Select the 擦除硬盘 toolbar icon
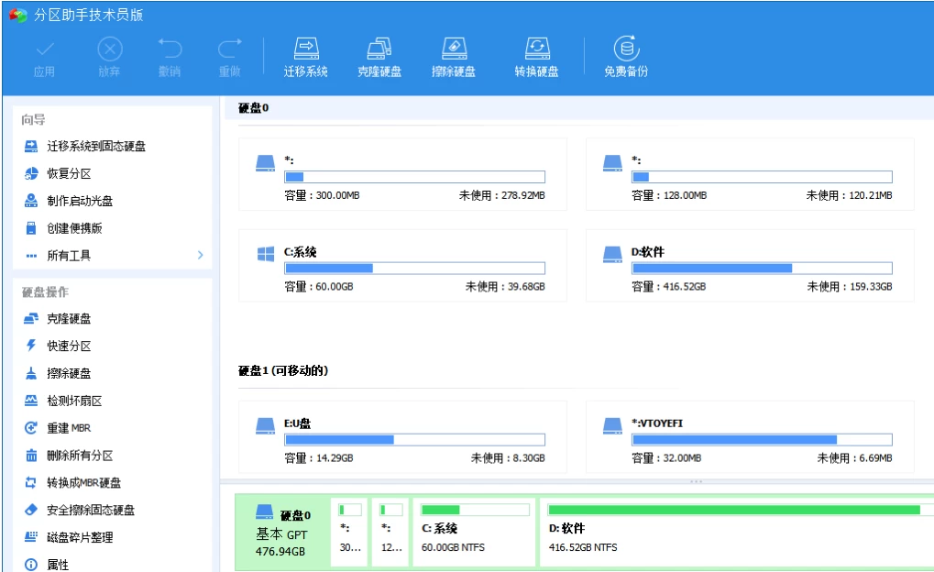 click(x=454, y=57)
